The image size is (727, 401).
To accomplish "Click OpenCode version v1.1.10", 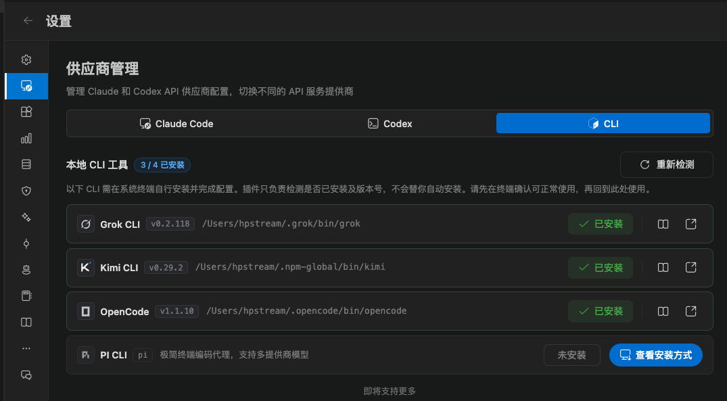I will point(177,311).
